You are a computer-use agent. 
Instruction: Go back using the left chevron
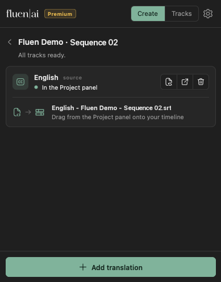pyautogui.click(x=10, y=42)
